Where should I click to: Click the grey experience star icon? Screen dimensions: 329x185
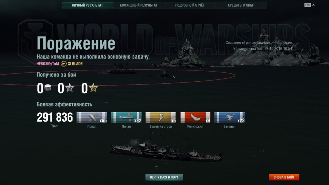click(70, 88)
